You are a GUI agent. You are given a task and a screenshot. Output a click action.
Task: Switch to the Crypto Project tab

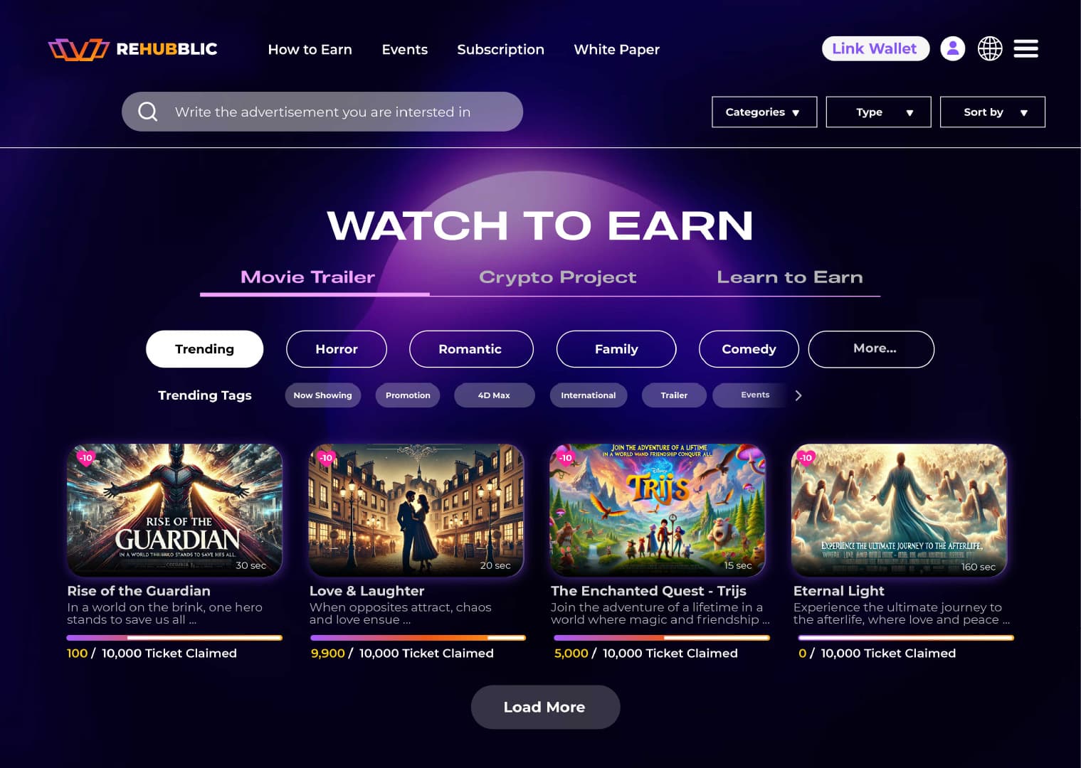pos(557,277)
